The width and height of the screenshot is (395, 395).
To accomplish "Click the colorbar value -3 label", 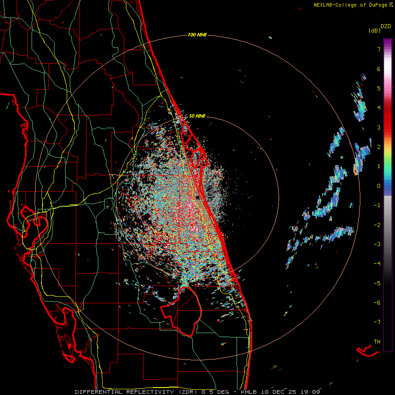I will click(377, 244).
